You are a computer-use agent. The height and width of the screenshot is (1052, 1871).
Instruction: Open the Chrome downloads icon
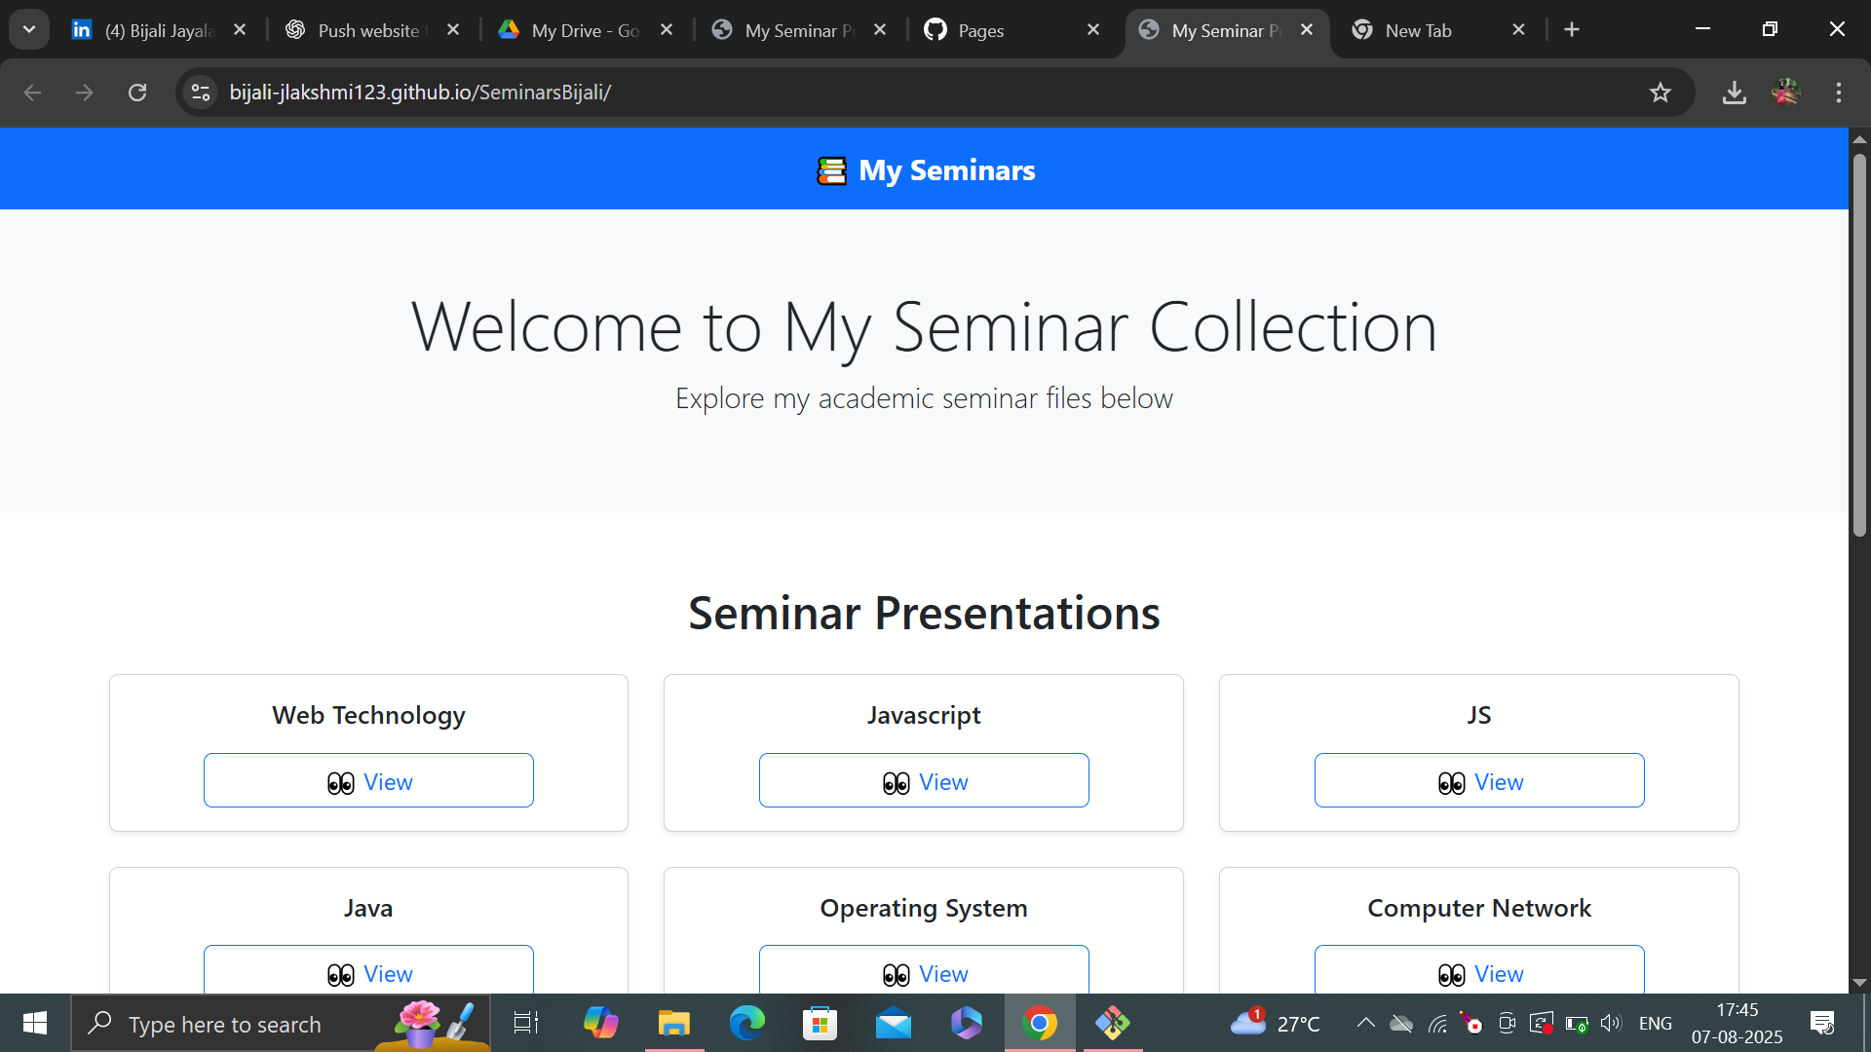1734,93
